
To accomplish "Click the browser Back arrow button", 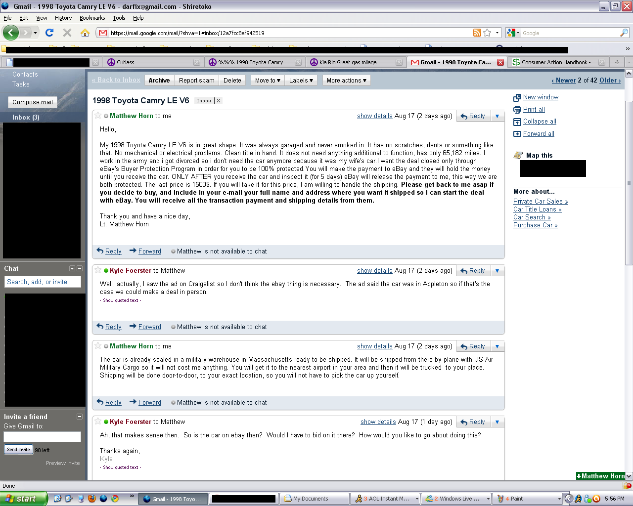I will [x=11, y=33].
